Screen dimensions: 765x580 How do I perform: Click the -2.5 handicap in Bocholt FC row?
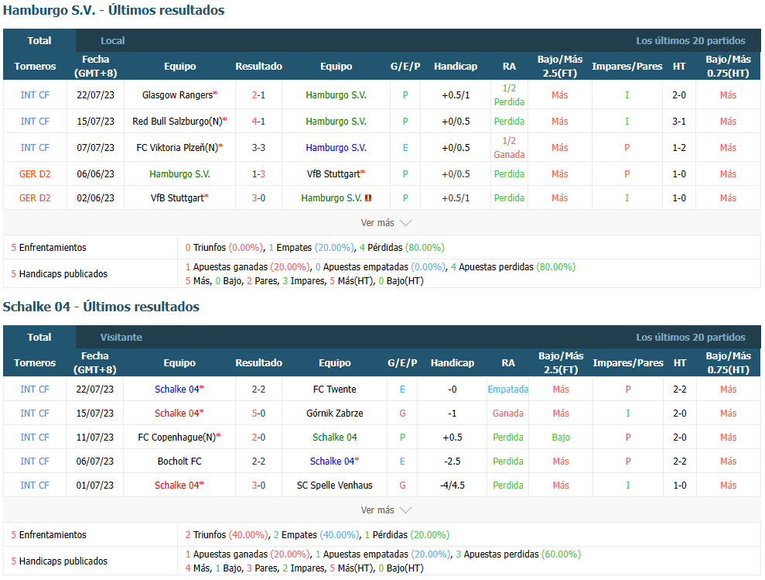tap(453, 462)
